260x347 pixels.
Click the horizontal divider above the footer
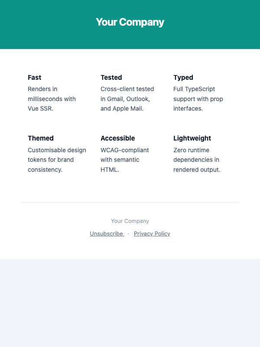(x=130, y=202)
